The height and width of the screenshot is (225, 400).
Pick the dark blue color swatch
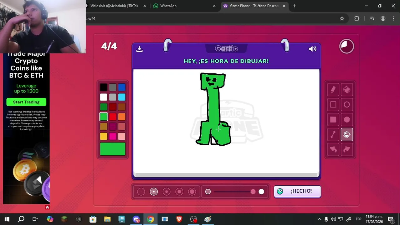click(x=122, y=87)
